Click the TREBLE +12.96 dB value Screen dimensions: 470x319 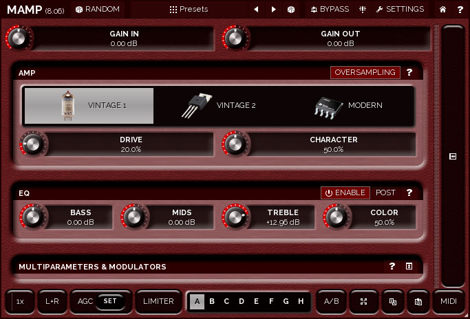(x=283, y=223)
